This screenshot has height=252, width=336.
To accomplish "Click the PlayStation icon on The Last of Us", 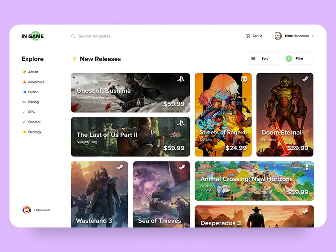I will (x=181, y=123).
